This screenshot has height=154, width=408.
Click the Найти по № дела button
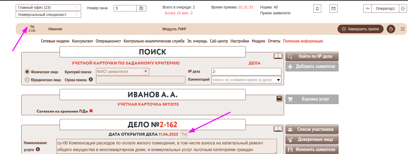tap(312, 56)
